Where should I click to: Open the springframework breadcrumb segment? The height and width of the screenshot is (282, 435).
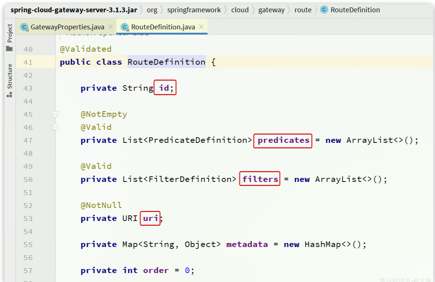194,10
